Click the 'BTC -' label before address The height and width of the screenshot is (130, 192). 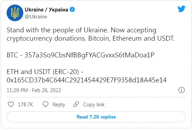[15, 55]
